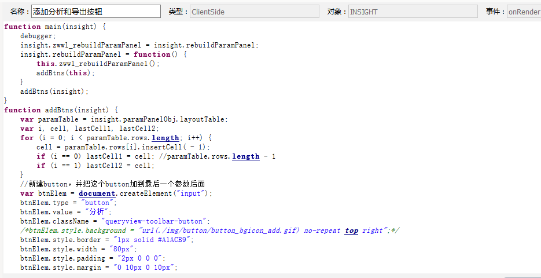Click the 类型 ClientSide field

(x=254, y=12)
